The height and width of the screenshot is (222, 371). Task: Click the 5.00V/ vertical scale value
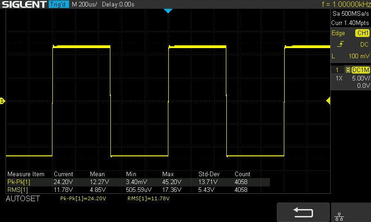[361, 78]
